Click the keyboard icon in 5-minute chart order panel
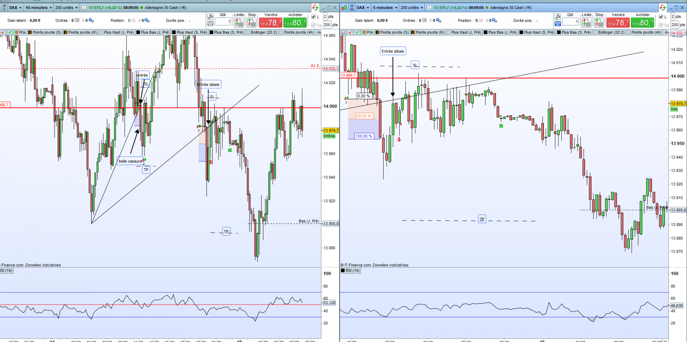This screenshot has height=342, width=687. pos(558,24)
